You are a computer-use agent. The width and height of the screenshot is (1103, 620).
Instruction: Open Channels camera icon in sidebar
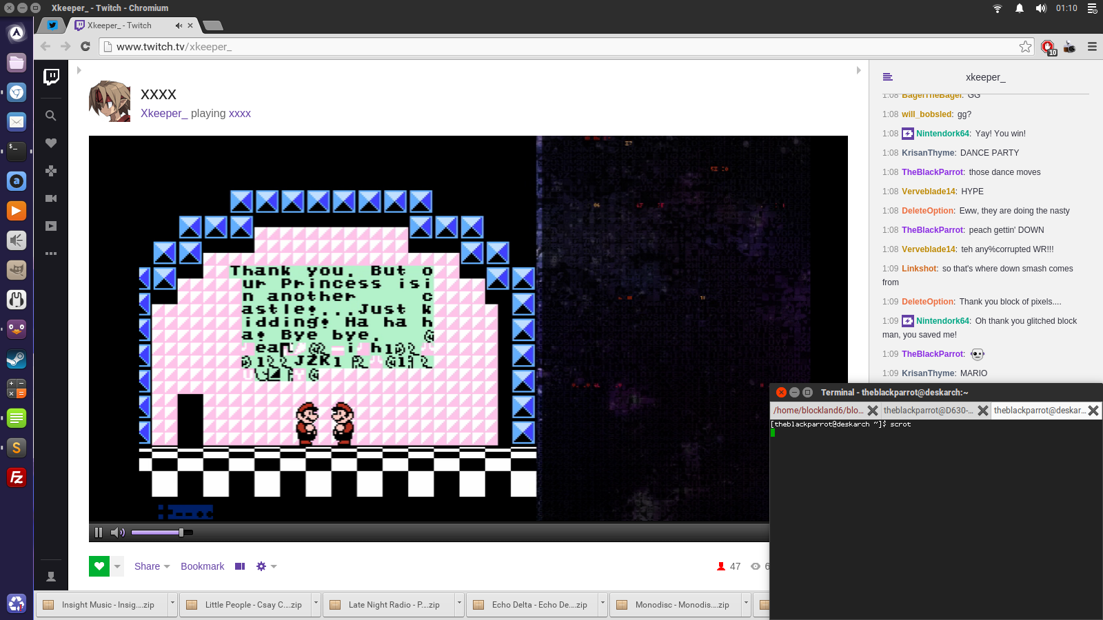click(51, 198)
